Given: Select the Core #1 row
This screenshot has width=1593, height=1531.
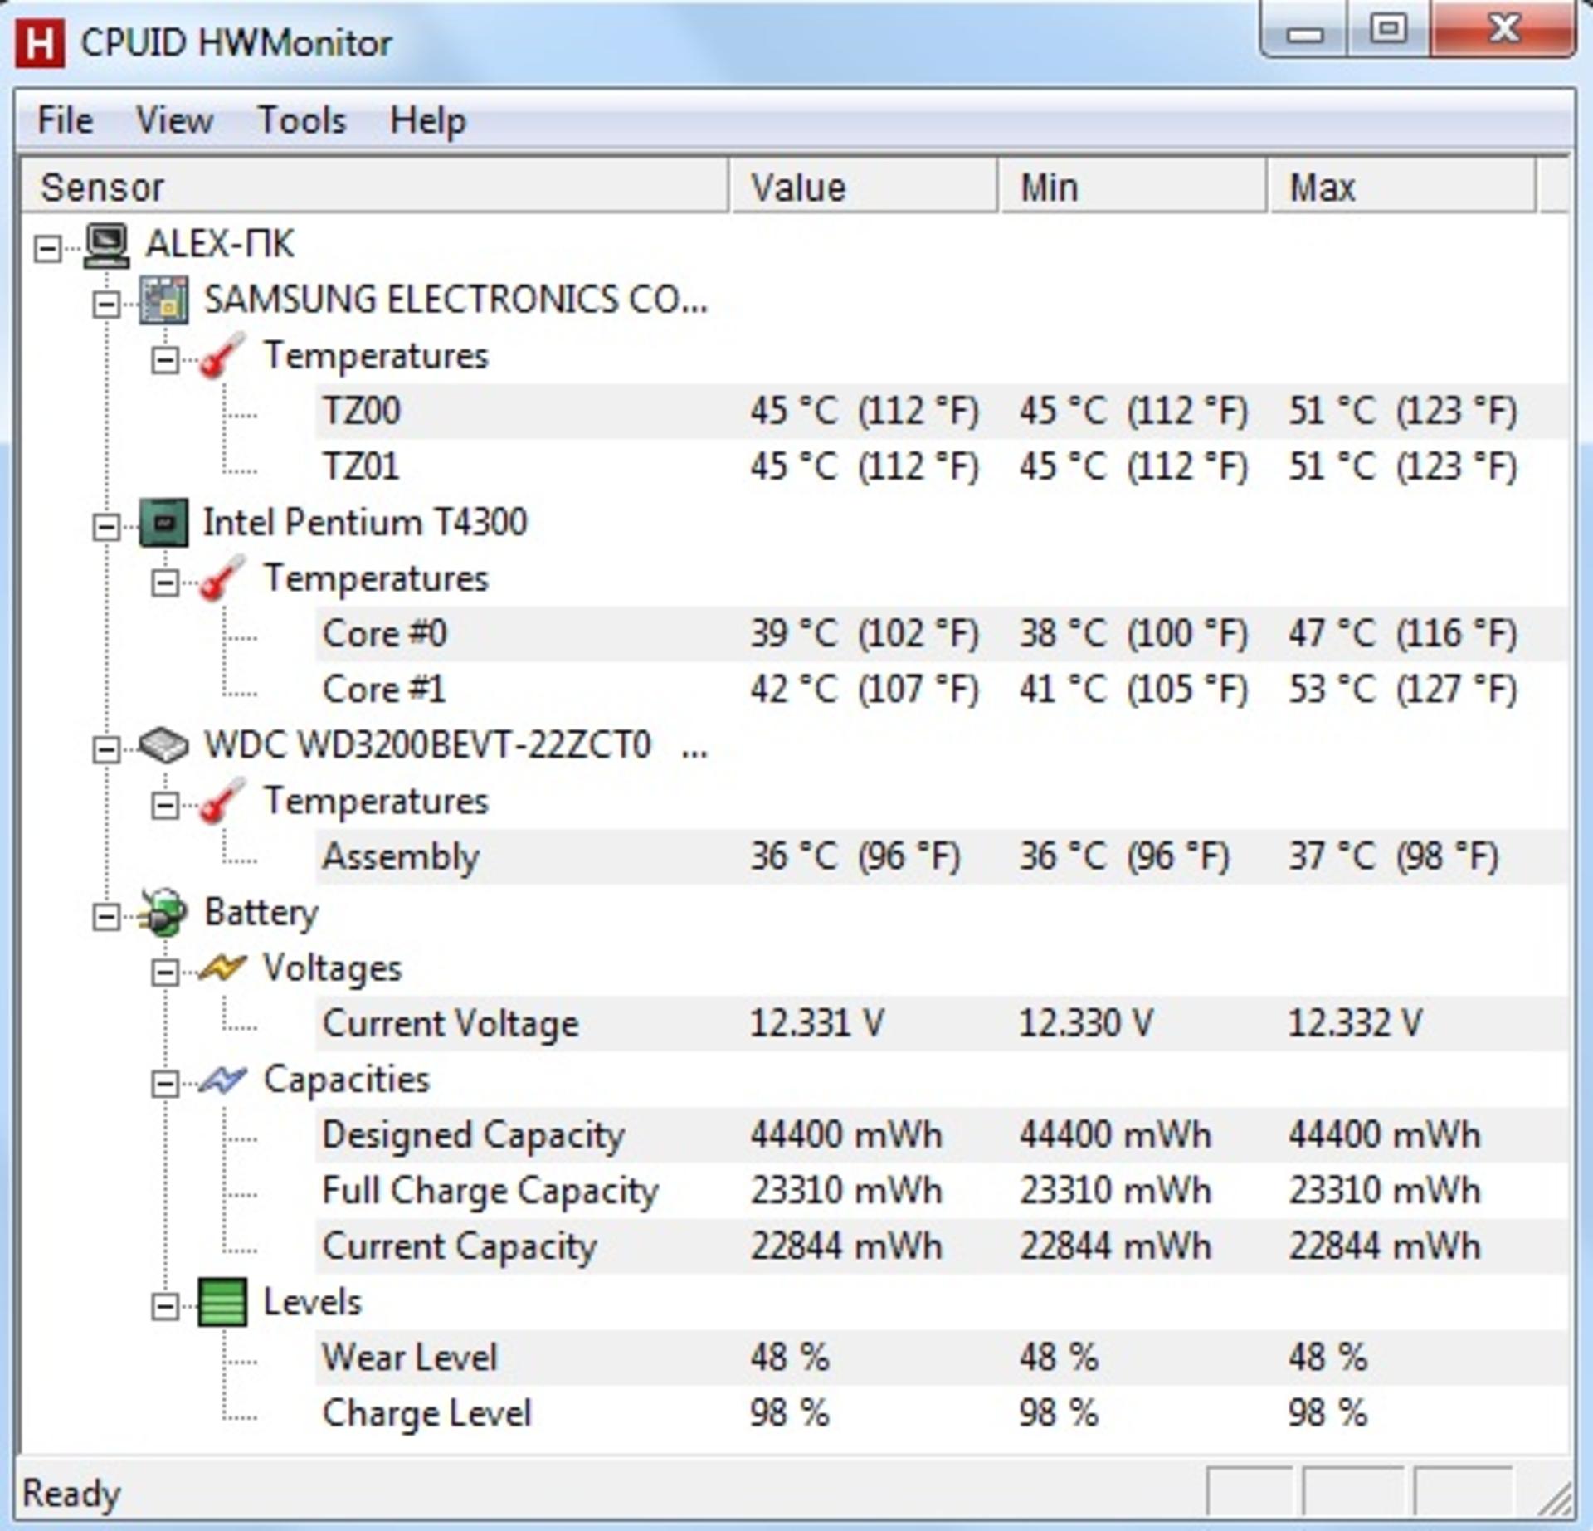Looking at the screenshot, I should [941, 690].
